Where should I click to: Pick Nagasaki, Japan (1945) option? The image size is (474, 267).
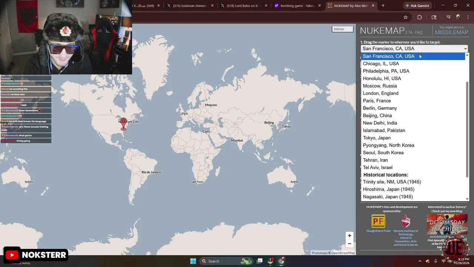click(x=413, y=197)
